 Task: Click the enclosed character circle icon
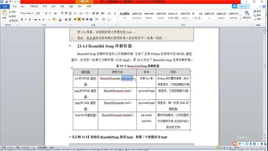70,20
